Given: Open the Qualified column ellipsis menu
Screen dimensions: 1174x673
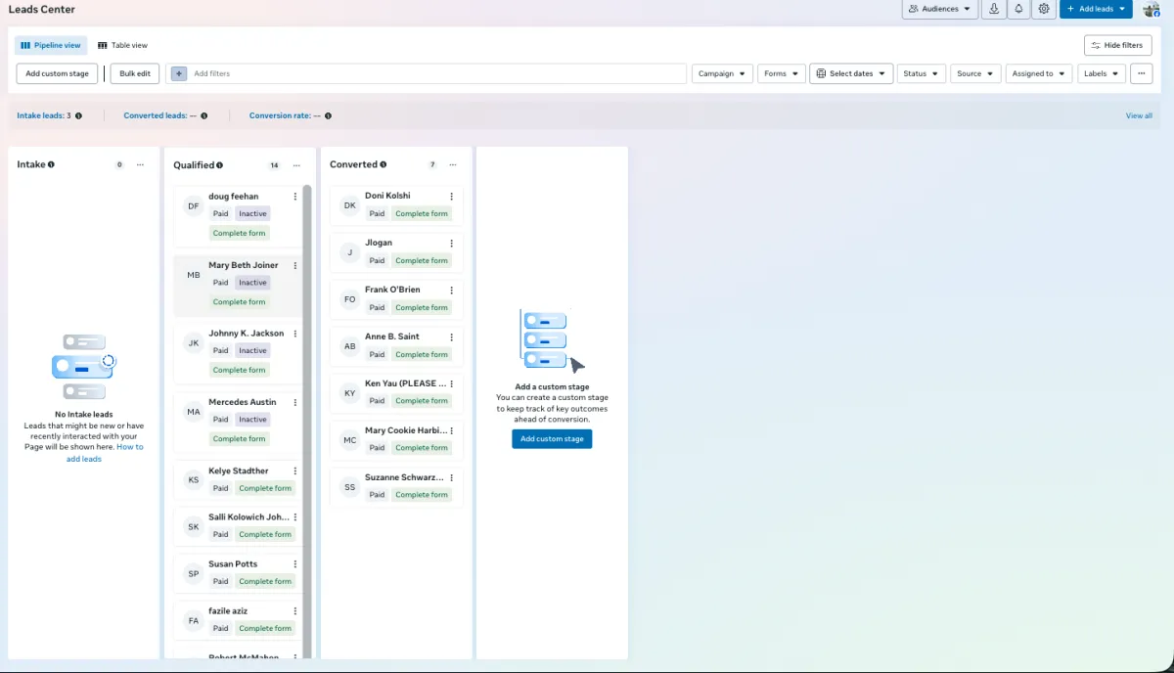Looking at the screenshot, I should pyautogui.click(x=296, y=165).
